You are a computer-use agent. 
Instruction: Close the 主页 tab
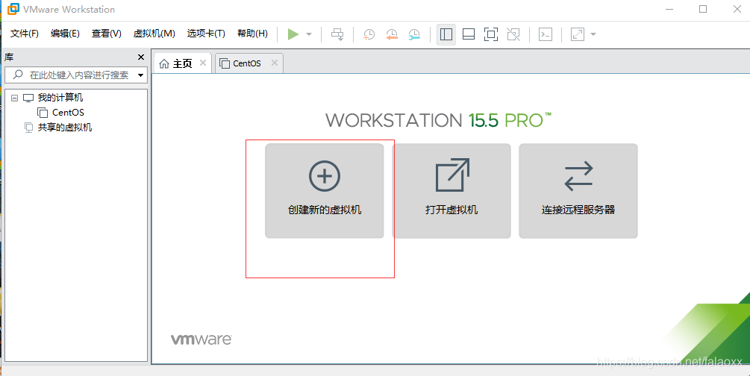click(x=203, y=63)
